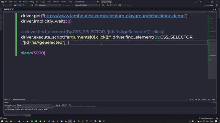Click the Live Share button
Viewport: 220px width, 123px height.
[209, 5]
